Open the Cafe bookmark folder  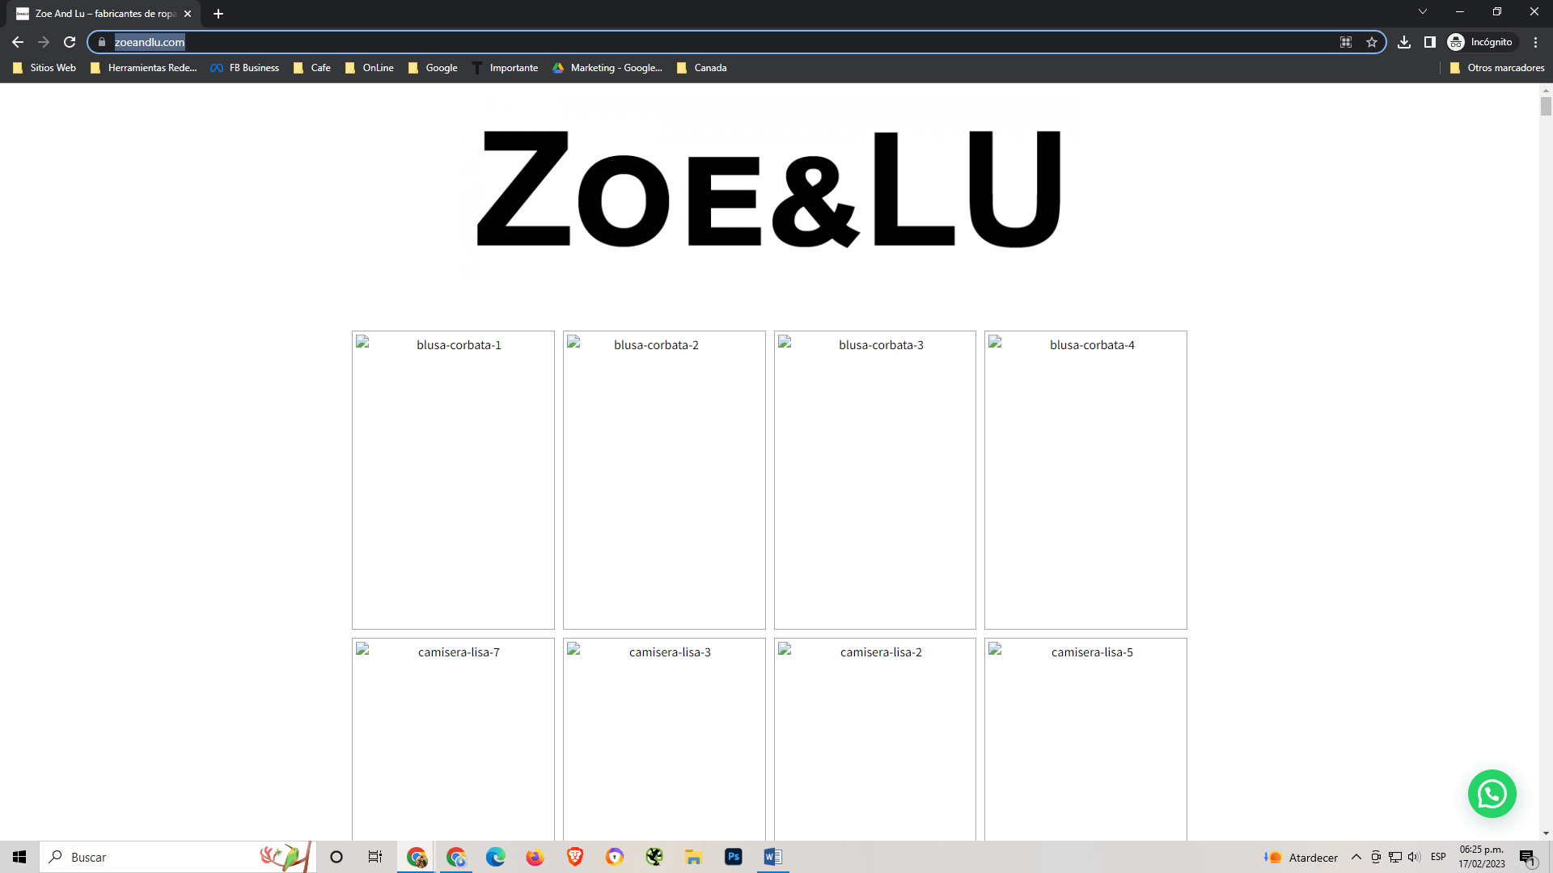(312, 68)
